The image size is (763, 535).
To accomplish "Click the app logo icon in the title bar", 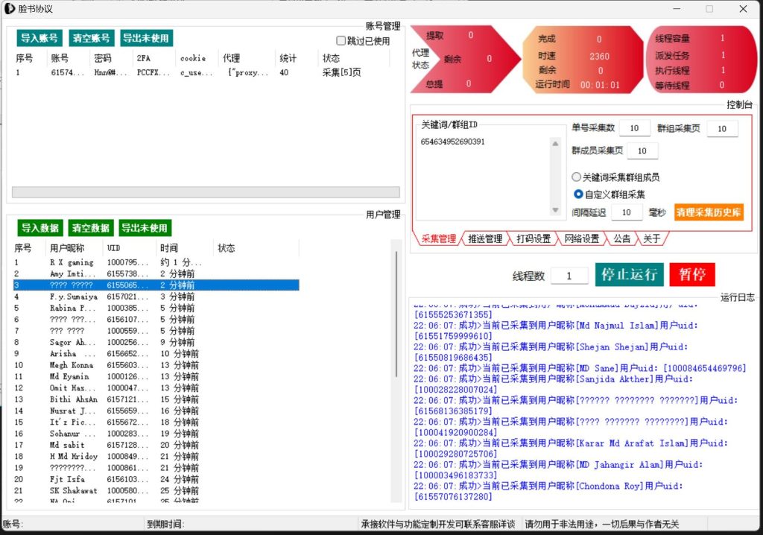I will point(9,7).
